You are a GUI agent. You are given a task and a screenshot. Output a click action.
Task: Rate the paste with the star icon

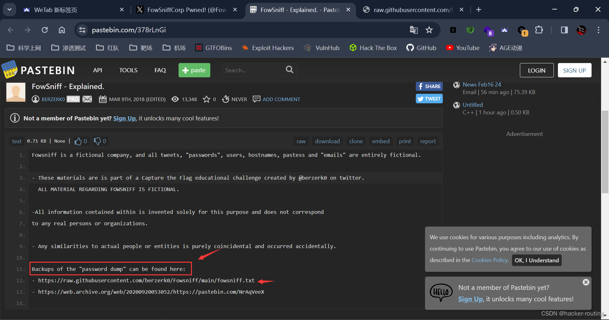(x=206, y=99)
